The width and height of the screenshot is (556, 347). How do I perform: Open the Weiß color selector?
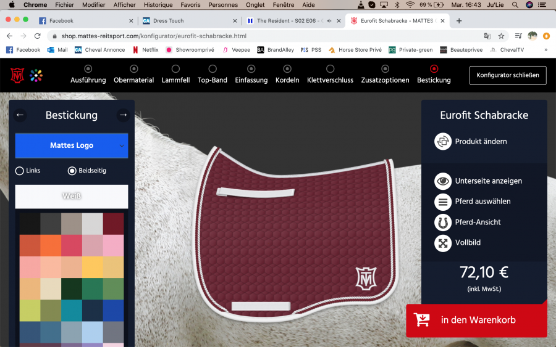[x=72, y=197]
